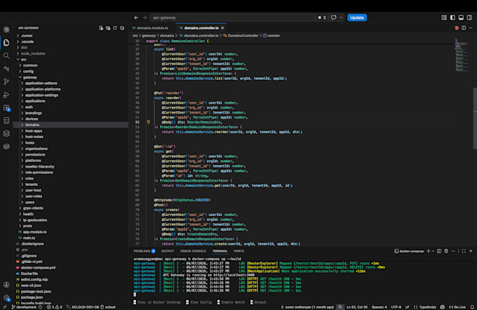Click Go Live in status bar
This screenshot has width=477, height=310.
coord(457,307)
